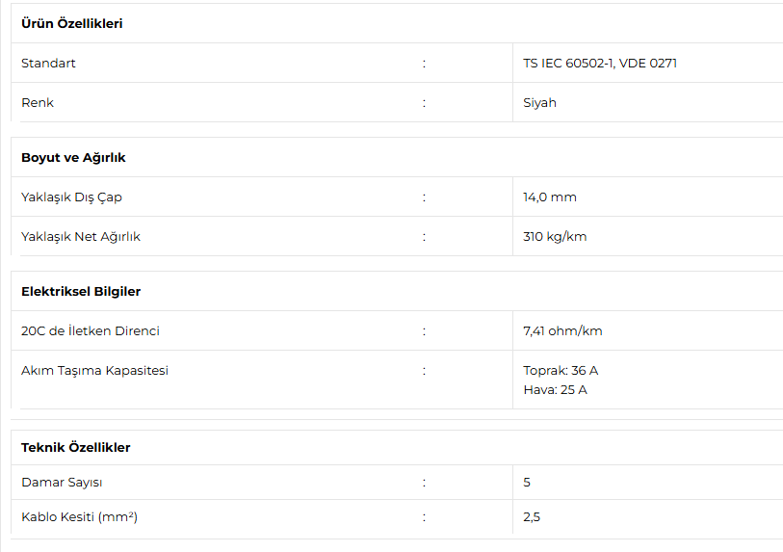Click the 20C de İletken Direnci label
Image resolution: width=783 pixels, height=552 pixels.
pyautogui.click(x=91, y=330)
